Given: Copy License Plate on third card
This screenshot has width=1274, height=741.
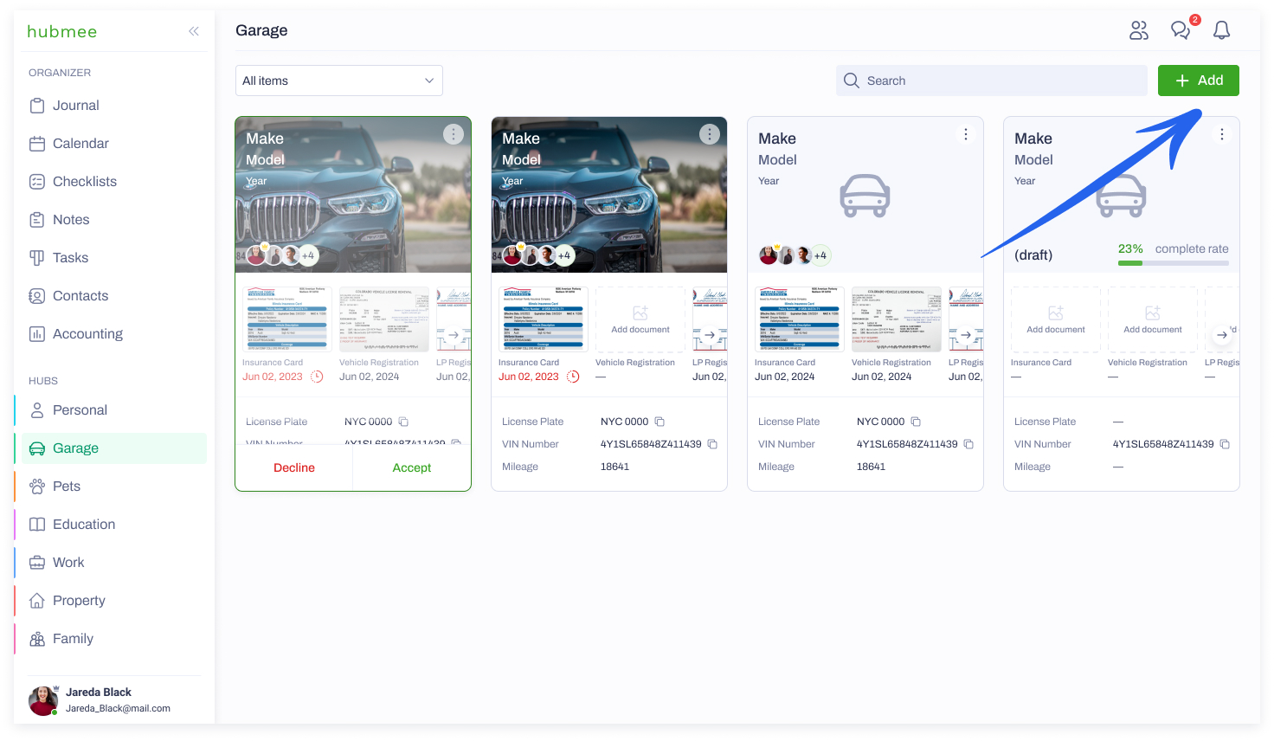Looking at the screenshot, I should pyautogui.click(x=916, y=422).
